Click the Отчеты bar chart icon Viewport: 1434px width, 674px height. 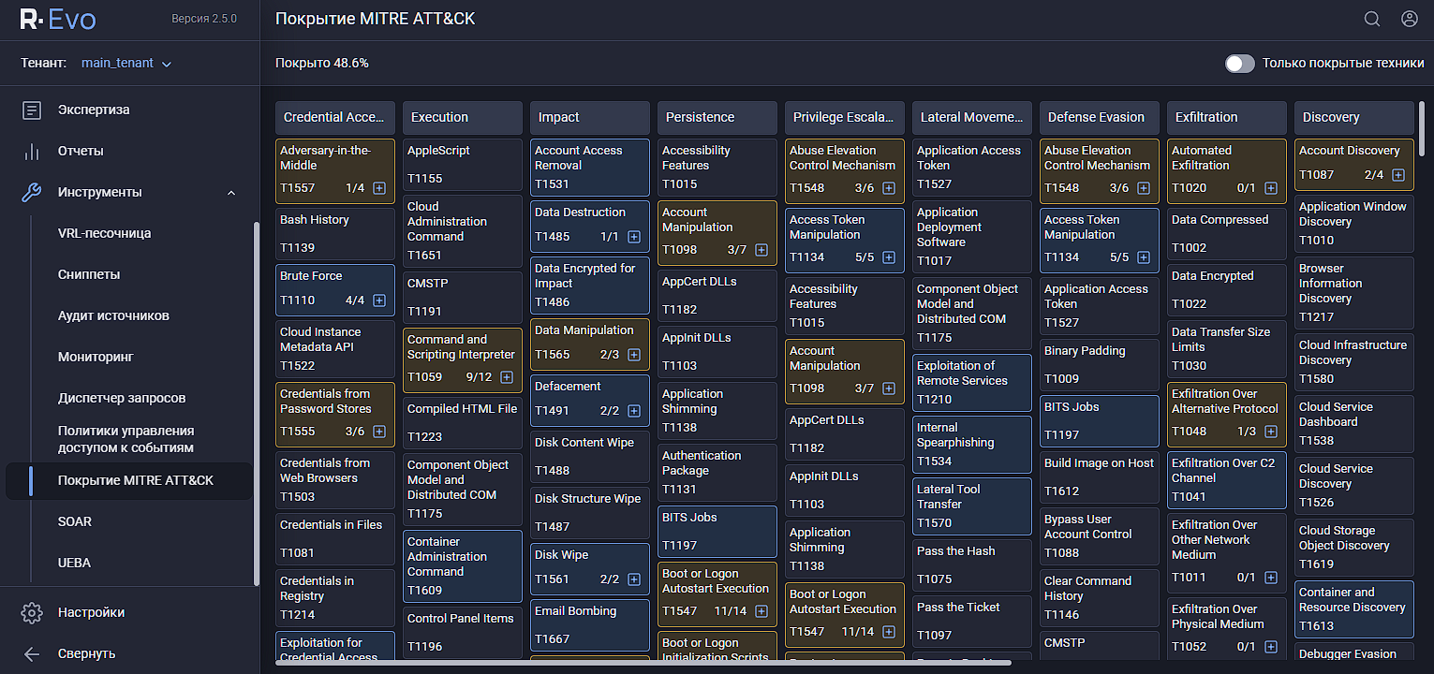(32, 152)
